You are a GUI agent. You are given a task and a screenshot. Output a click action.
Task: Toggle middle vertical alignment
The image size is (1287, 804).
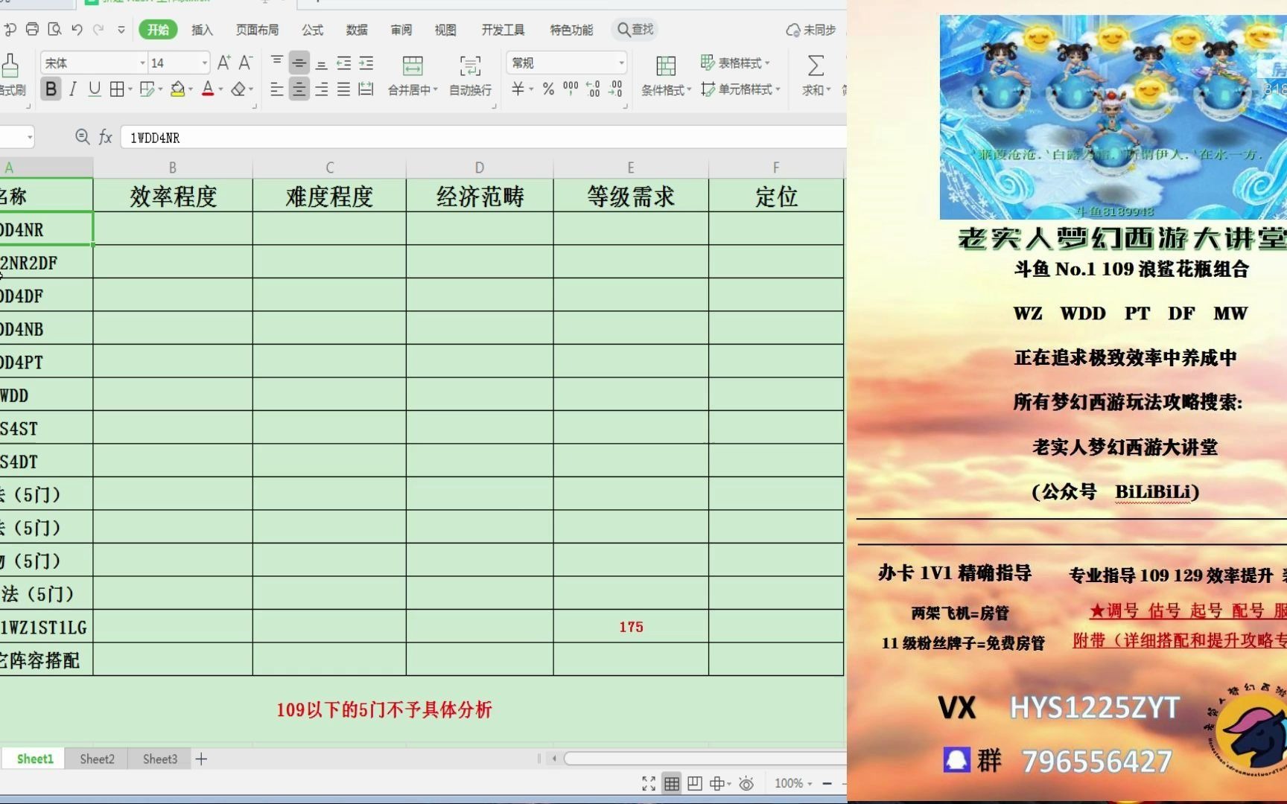(x=299, y=63)
